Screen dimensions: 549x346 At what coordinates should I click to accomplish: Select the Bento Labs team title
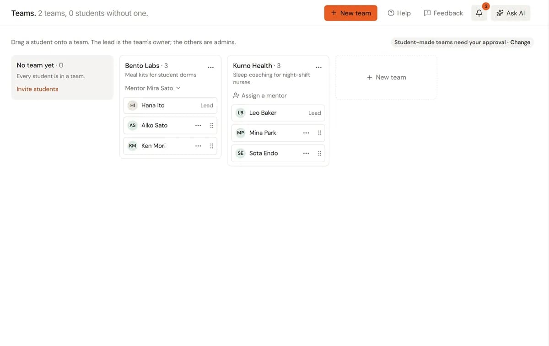[x=142, y=66]
